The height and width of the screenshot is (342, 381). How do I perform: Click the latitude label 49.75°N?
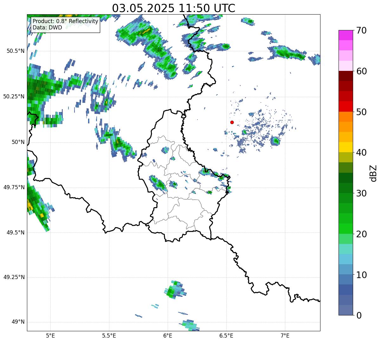click(x=14, y=187)
